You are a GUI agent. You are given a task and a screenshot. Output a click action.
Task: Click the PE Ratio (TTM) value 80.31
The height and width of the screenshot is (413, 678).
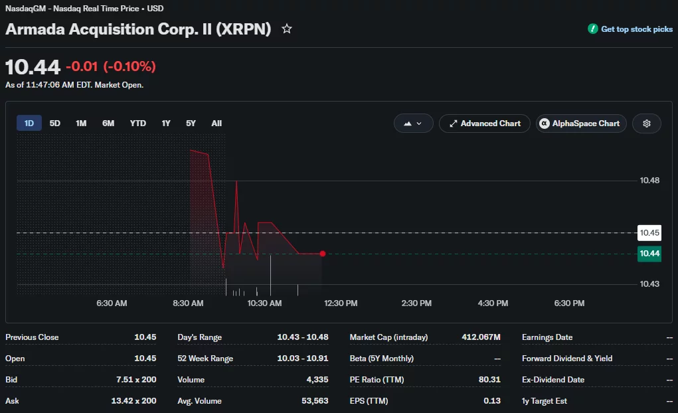click(x=489, y=380)
